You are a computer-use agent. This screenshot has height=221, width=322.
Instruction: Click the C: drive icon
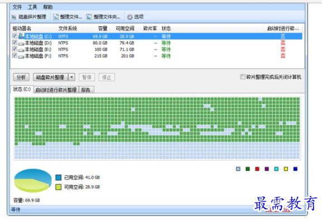(21, 36)
